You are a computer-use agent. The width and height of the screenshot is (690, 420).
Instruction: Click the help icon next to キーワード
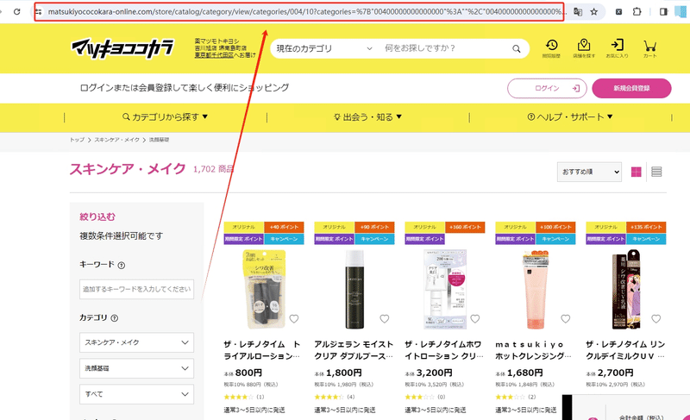122,265
